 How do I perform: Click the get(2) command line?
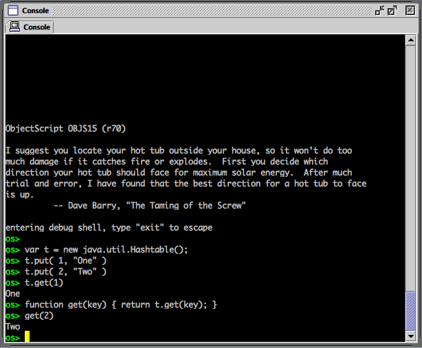(38, 316)
